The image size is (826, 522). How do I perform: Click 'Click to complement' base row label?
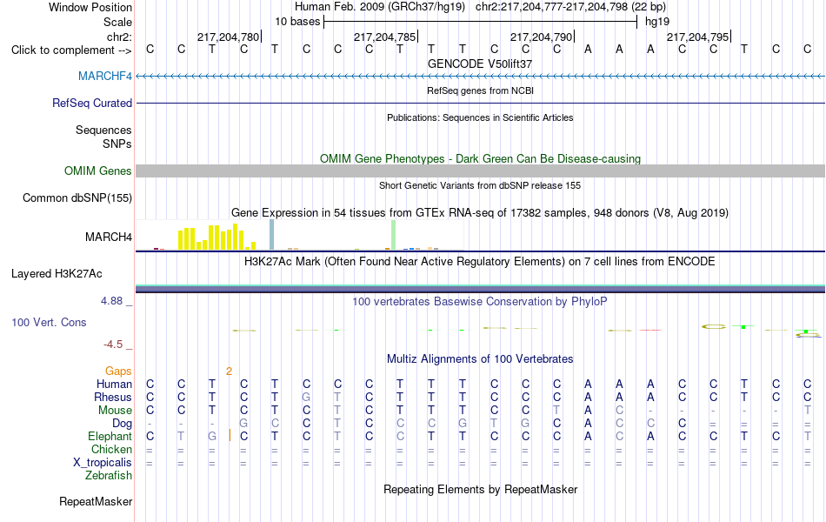coord(71,50)
